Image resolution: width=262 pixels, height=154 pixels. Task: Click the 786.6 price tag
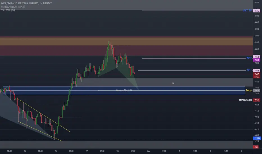pyautogui.click(x=257, y=57)
